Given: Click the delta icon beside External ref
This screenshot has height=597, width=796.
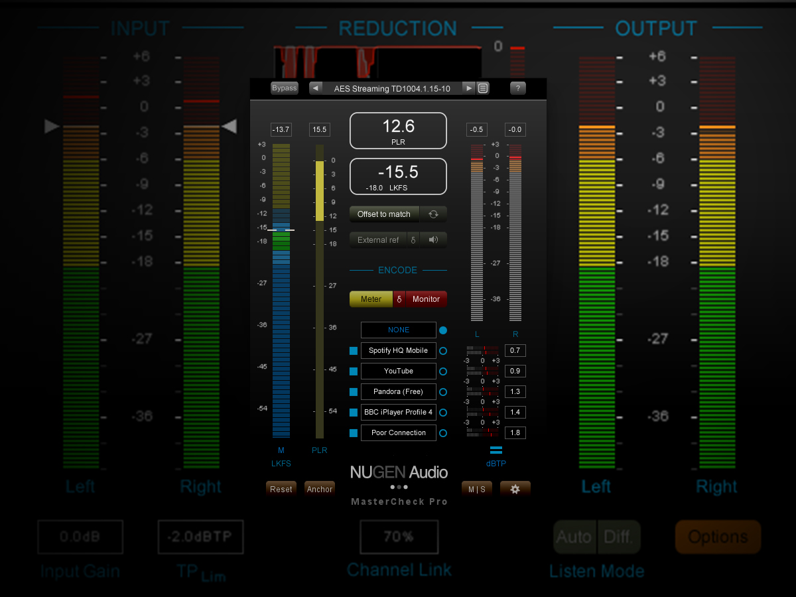Looking at the screenshot, I should click(413, 239).
